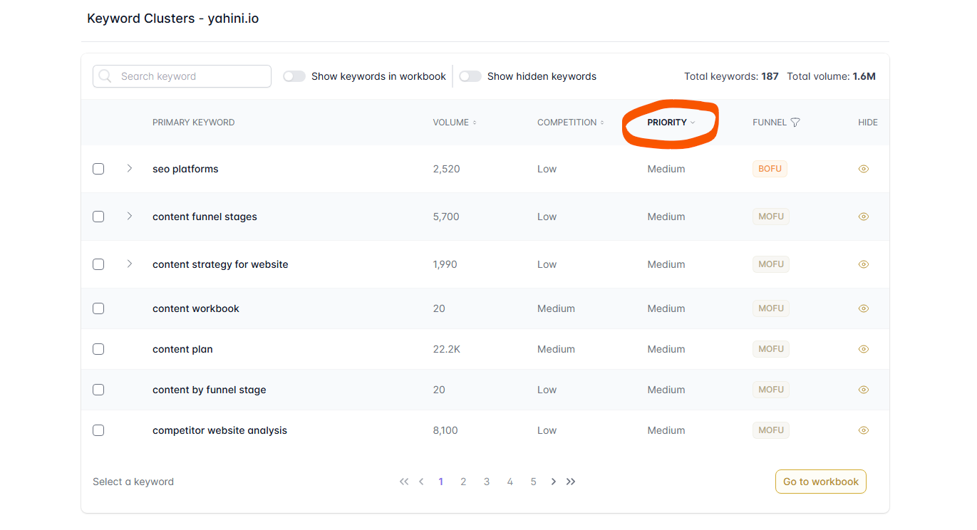Click the BOFU tag on seo platforms
The height and width of the screenshot is (530, 977).
click(770, 169)
